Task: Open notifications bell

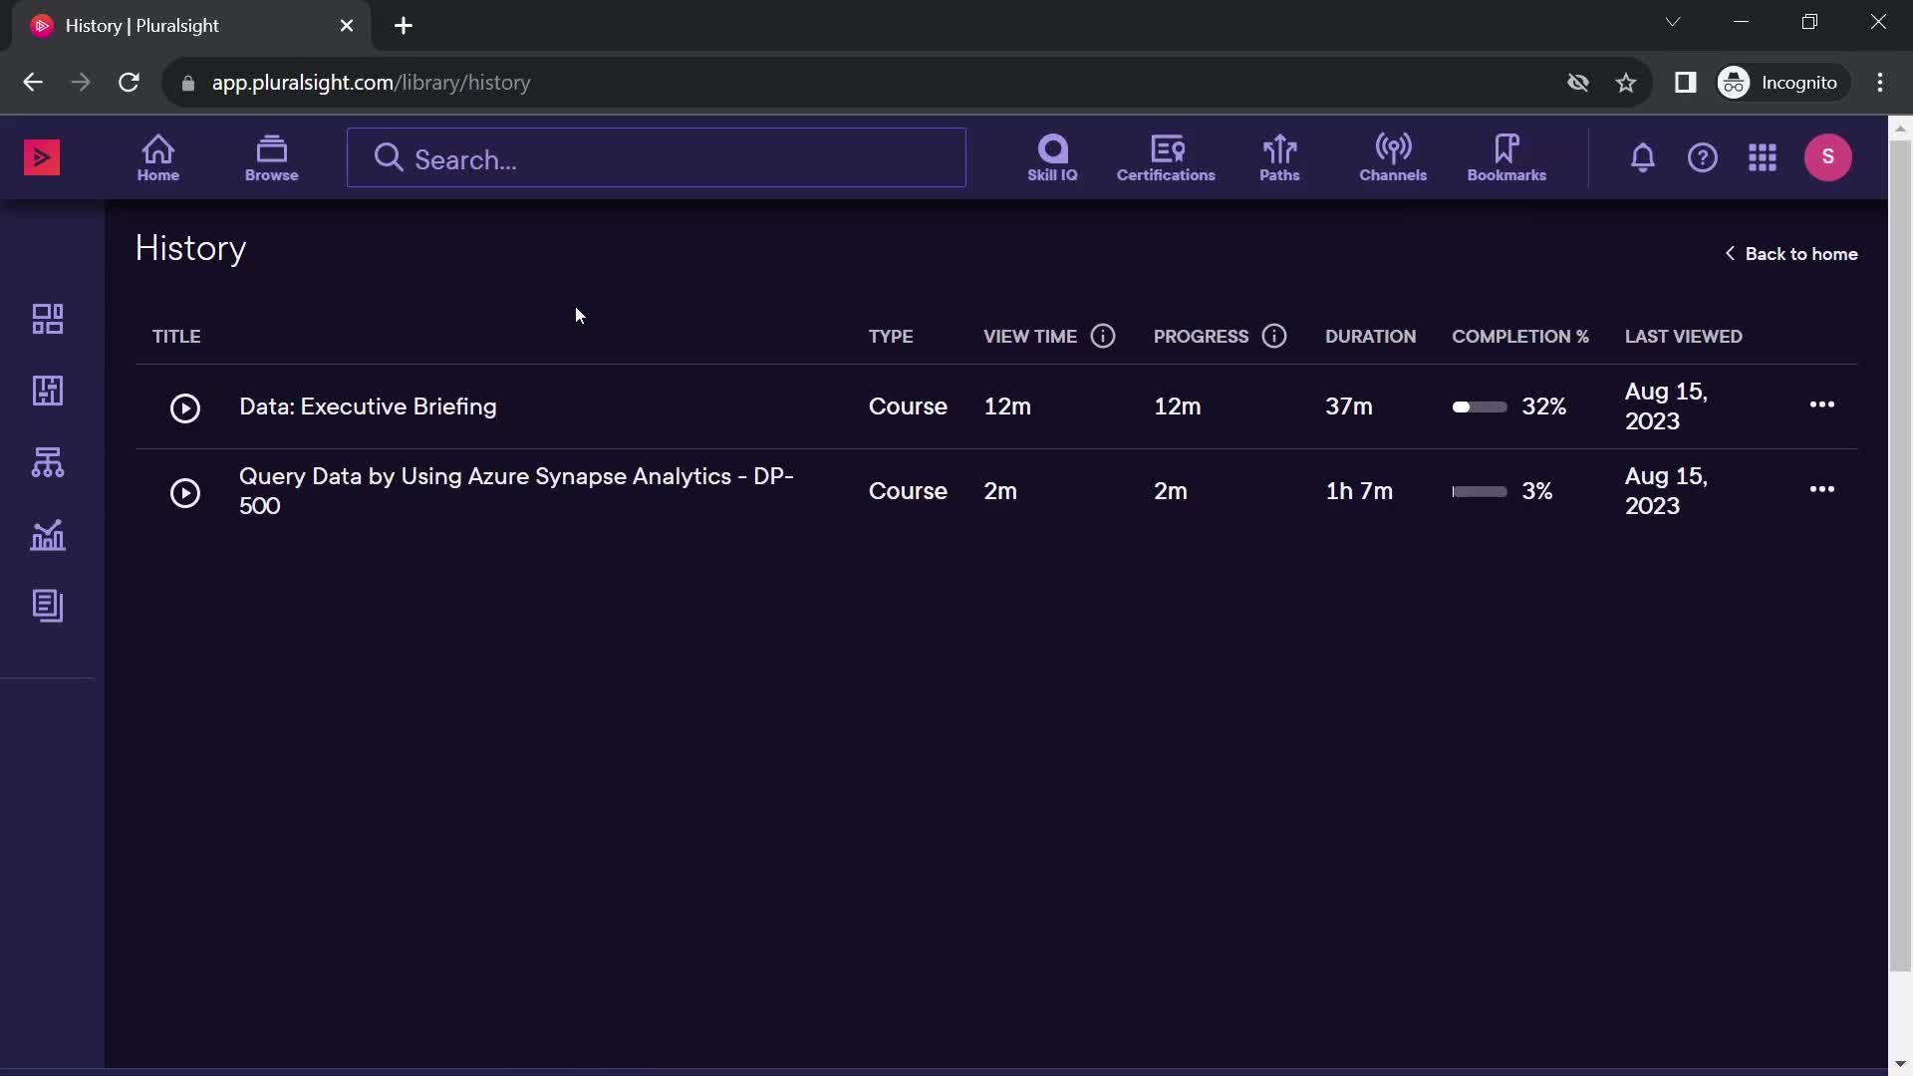Action: pos(1643,157)
